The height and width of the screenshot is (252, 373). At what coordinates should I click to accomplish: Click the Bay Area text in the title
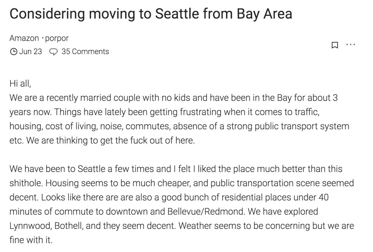(264, 14)
